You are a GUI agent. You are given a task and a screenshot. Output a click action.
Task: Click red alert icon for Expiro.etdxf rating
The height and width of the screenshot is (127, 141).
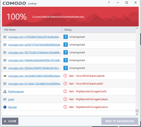pyautogui.click(x=65, y=84)
